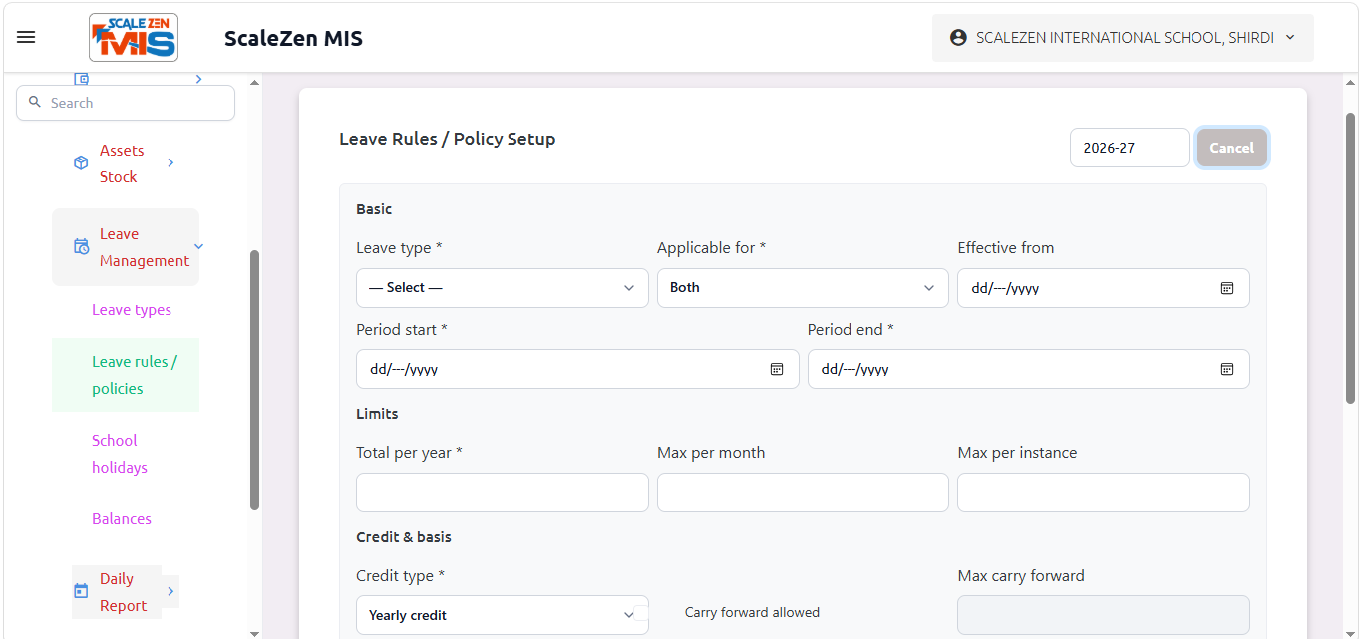The height and width of the screenshot is (639, 1362).
Task: Click the Basic section heading
Action: click(x=374, y=209)
